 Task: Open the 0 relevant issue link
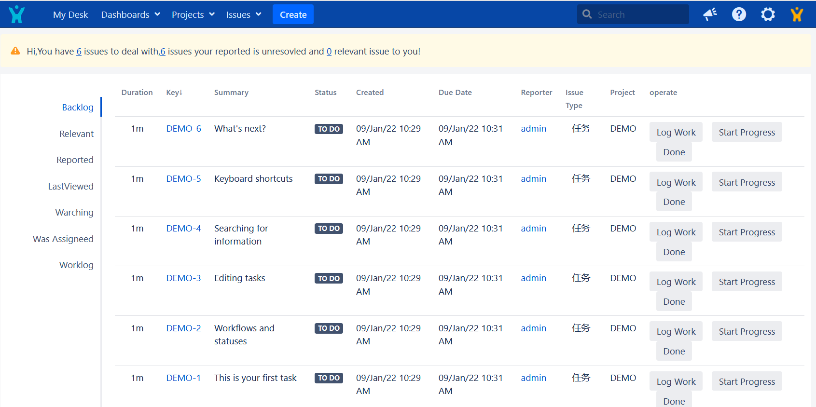[329, 52]
